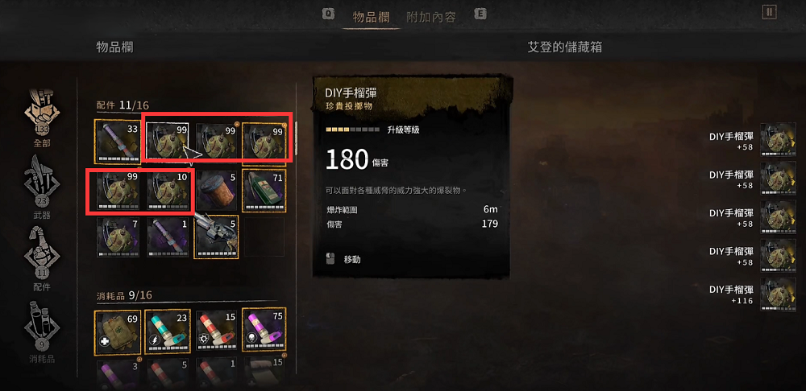The height and width of the screenshot is (391, 806).
Task: Switch to the 物品欄 tab
Action: pos(369,17)
